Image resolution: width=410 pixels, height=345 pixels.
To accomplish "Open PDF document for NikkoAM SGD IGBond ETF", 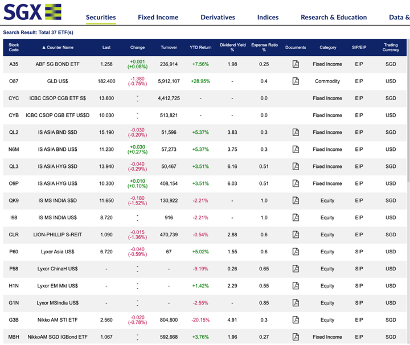I will [296, 337].
